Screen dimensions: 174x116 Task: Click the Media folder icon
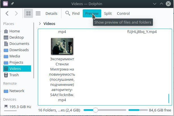tap(6, 56)
